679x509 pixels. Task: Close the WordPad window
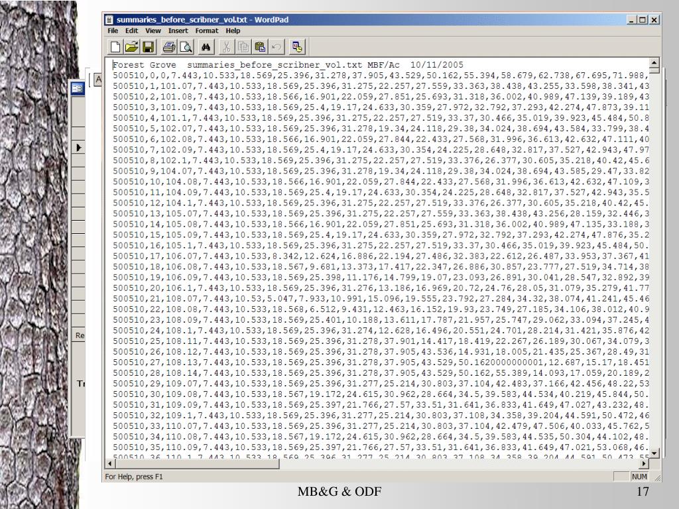[654, 20]
